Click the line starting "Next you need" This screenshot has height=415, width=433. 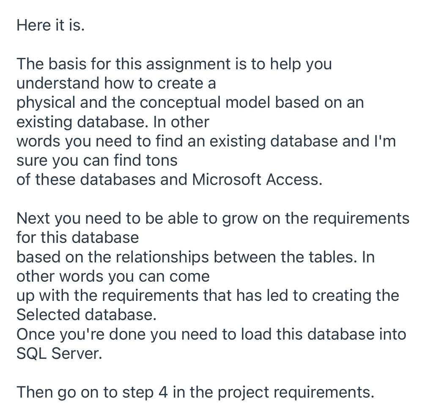tap(213, 218)
